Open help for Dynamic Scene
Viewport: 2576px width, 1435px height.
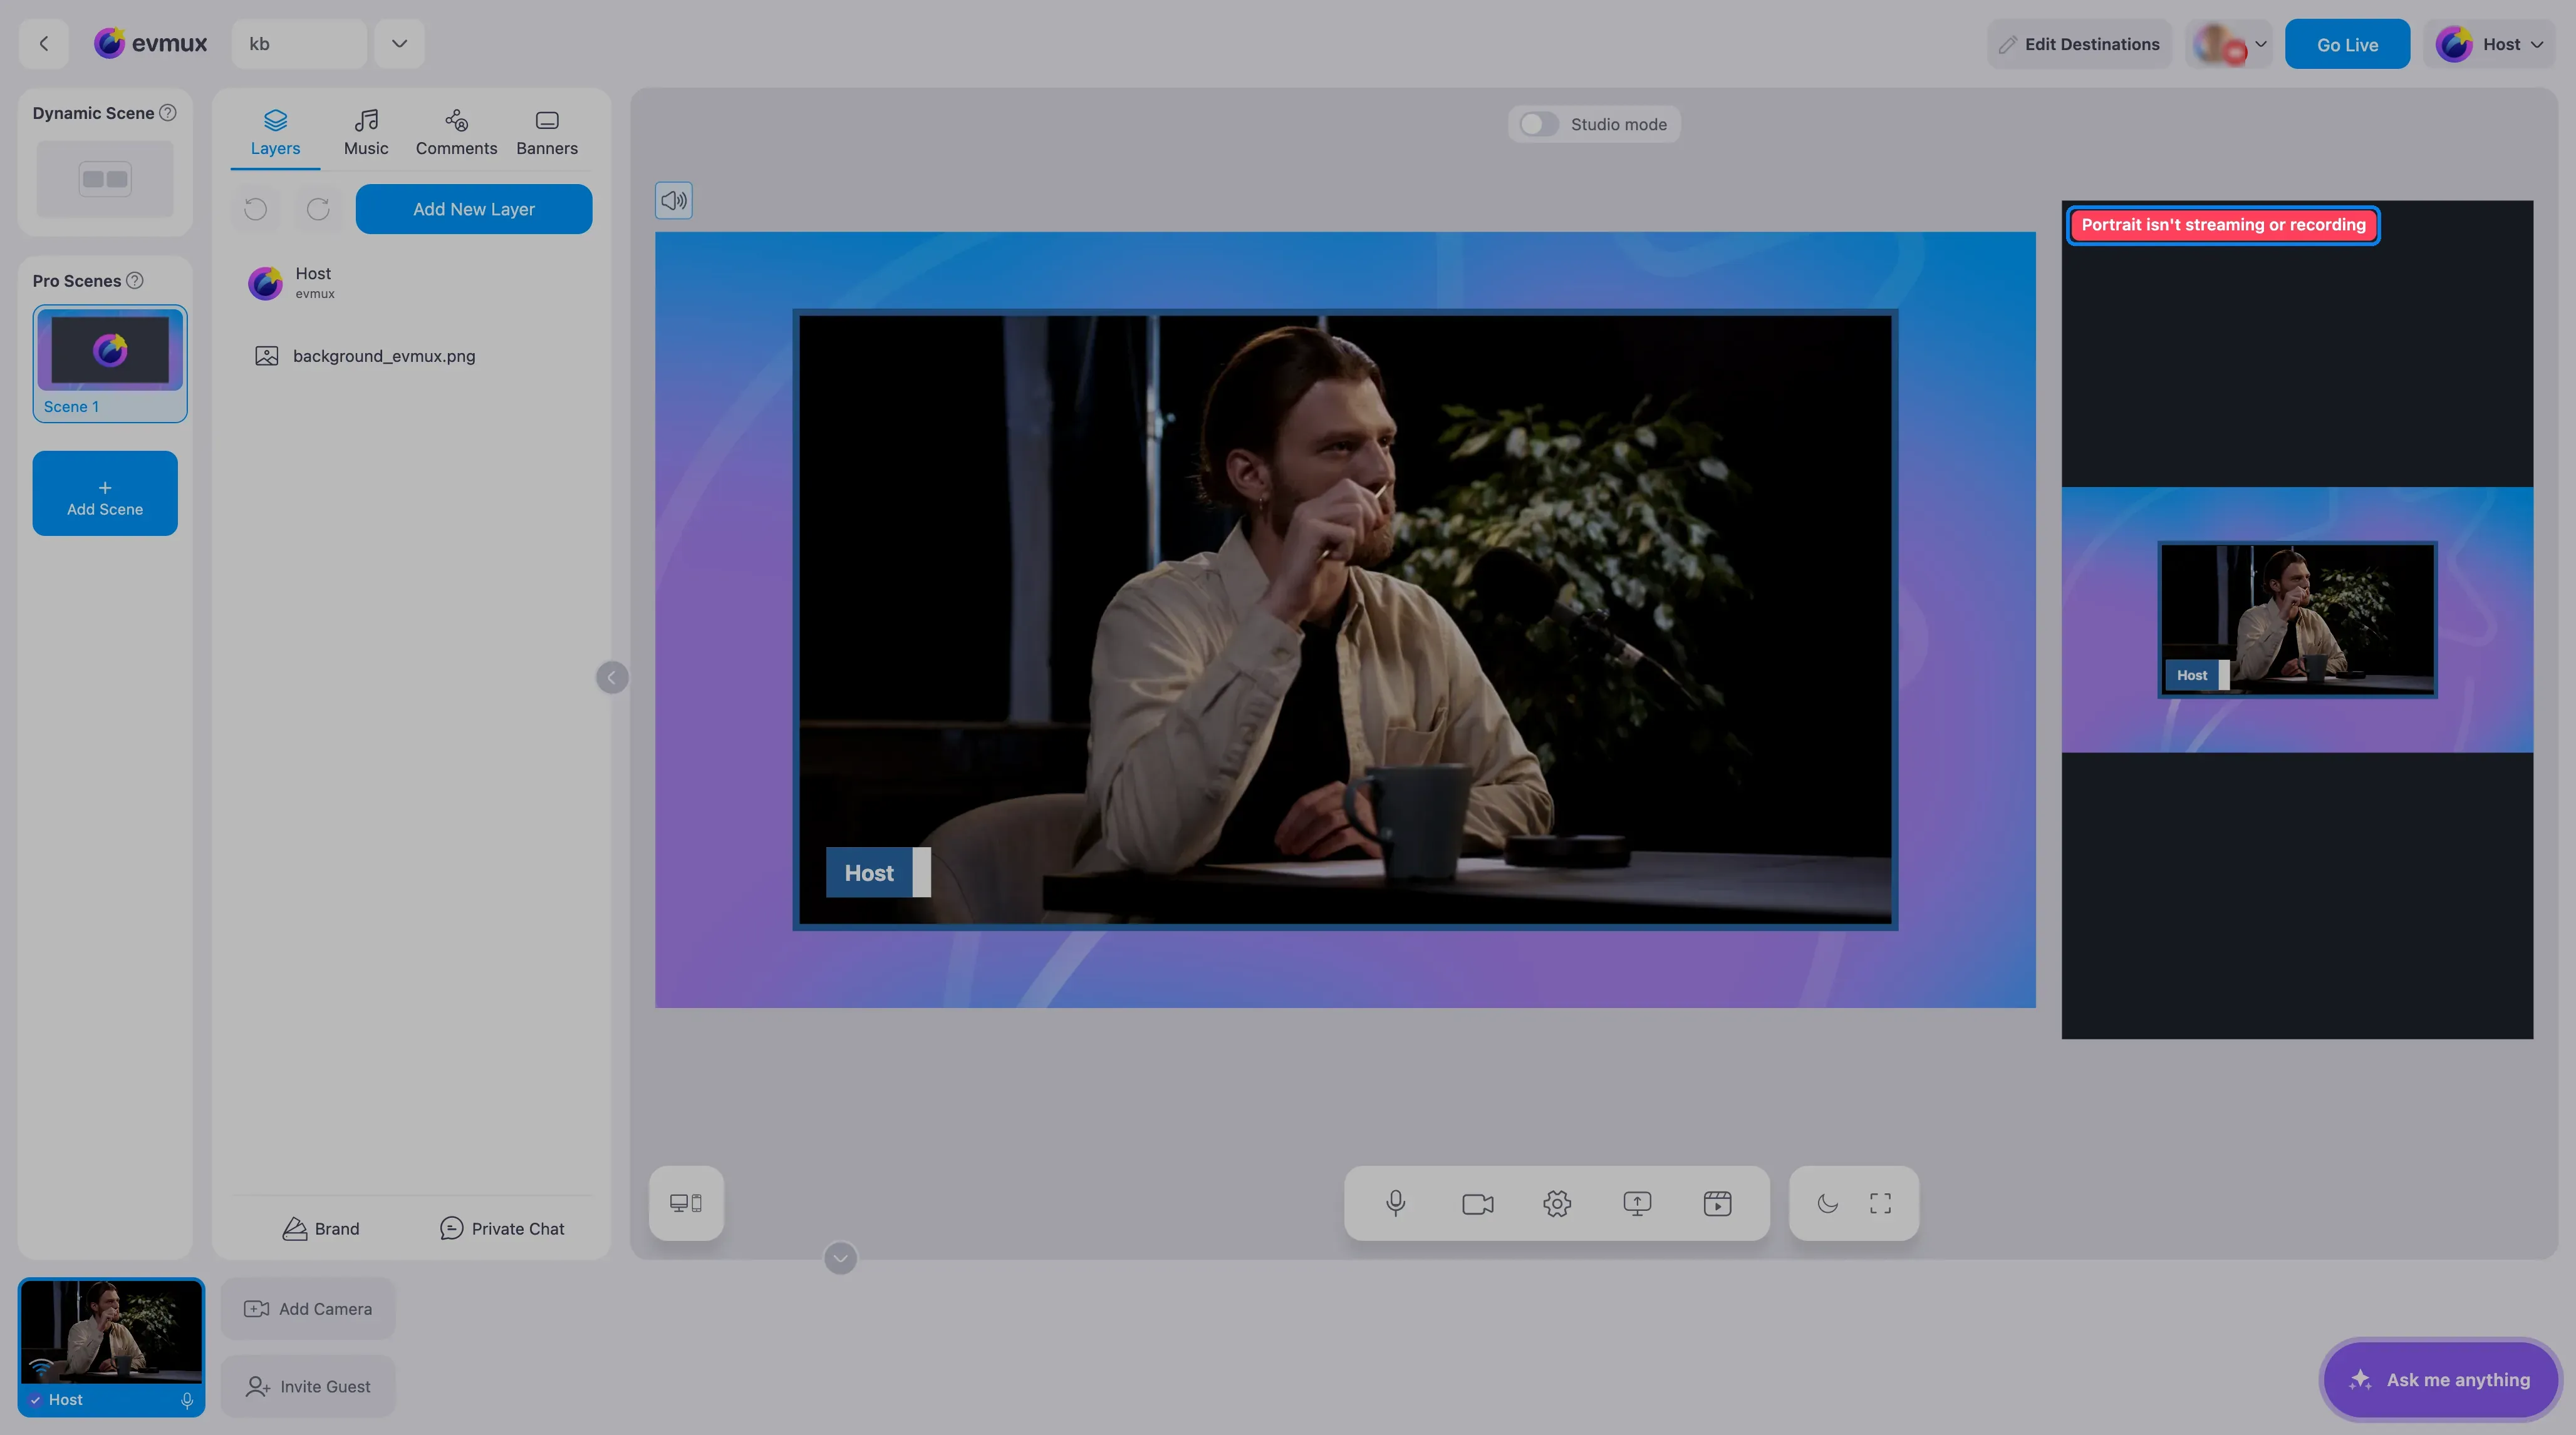click(168, 113)
